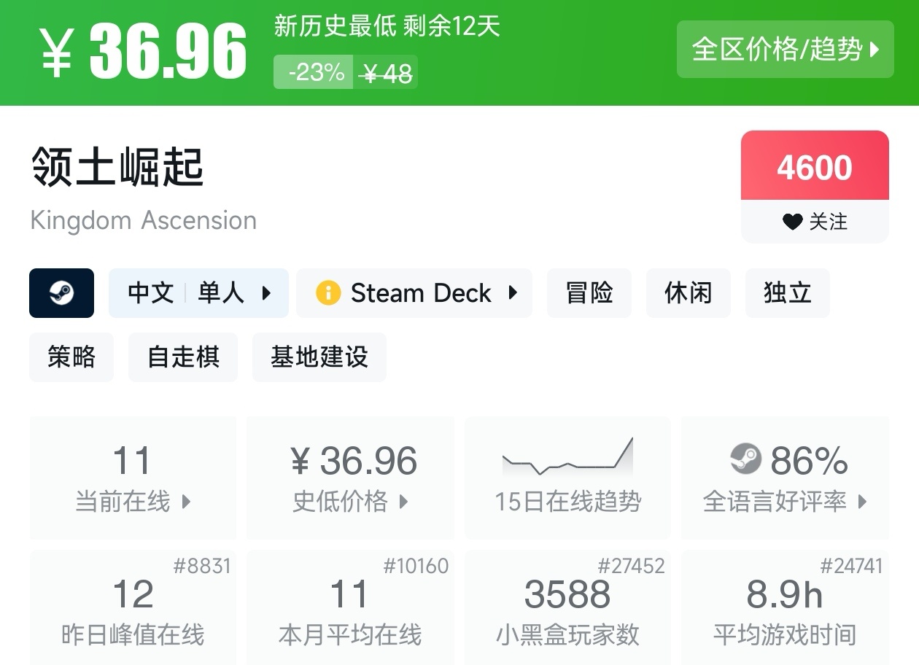
Task: Select the 冒险 adventure tag
Action: point(589,293)
